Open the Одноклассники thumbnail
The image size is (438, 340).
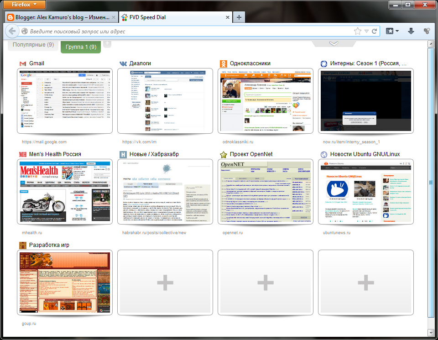coord(266,101)
